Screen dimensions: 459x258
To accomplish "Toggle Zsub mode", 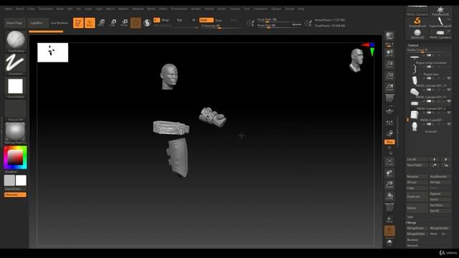I will tap(219, 20).
